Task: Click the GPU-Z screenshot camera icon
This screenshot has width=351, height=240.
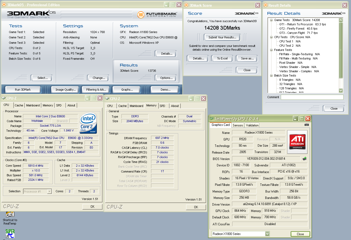Action: (307, 125)
